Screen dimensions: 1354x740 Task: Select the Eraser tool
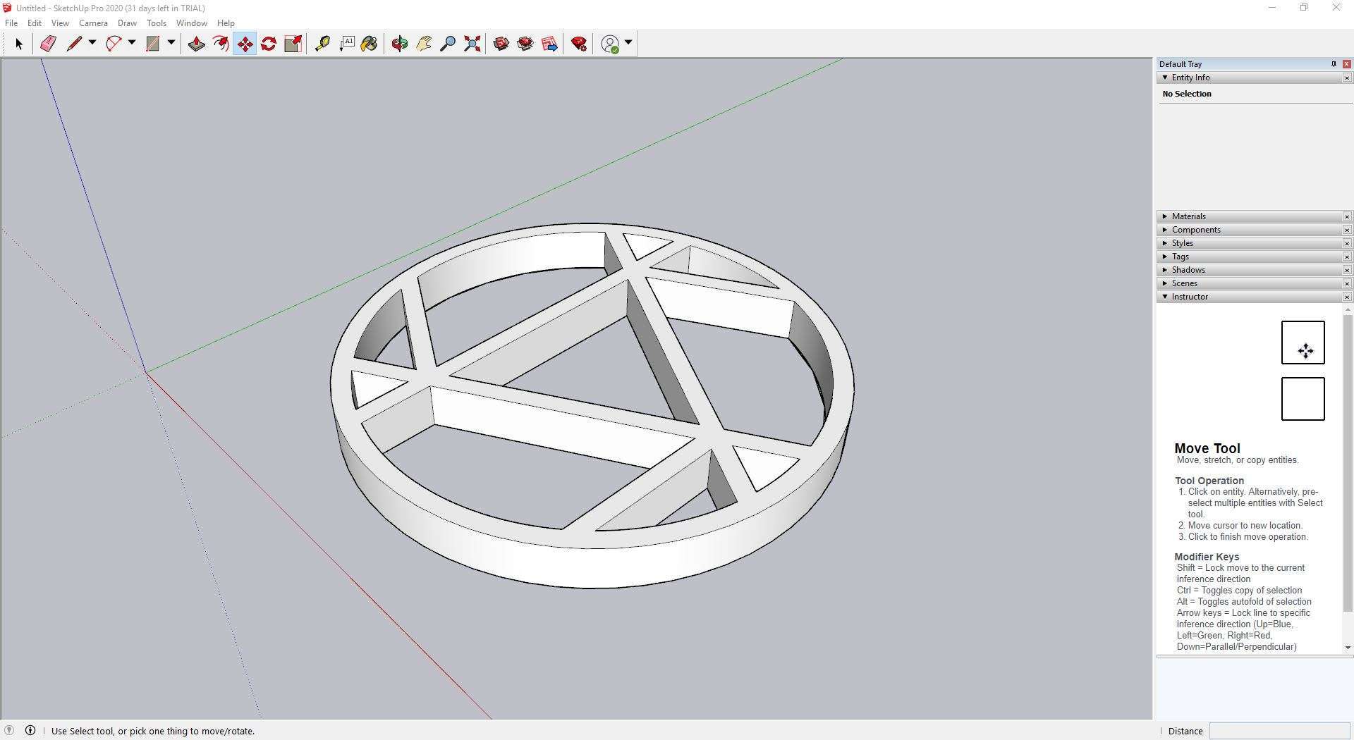click(x=48, y=44)
